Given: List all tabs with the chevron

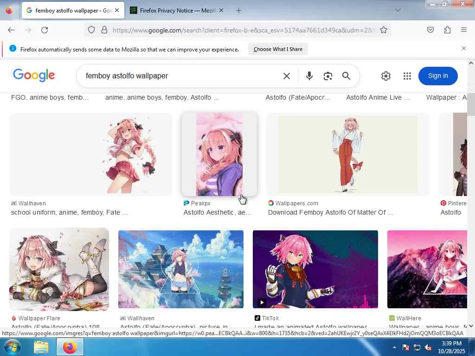Looking at the screenshot, I should [398, 10].
